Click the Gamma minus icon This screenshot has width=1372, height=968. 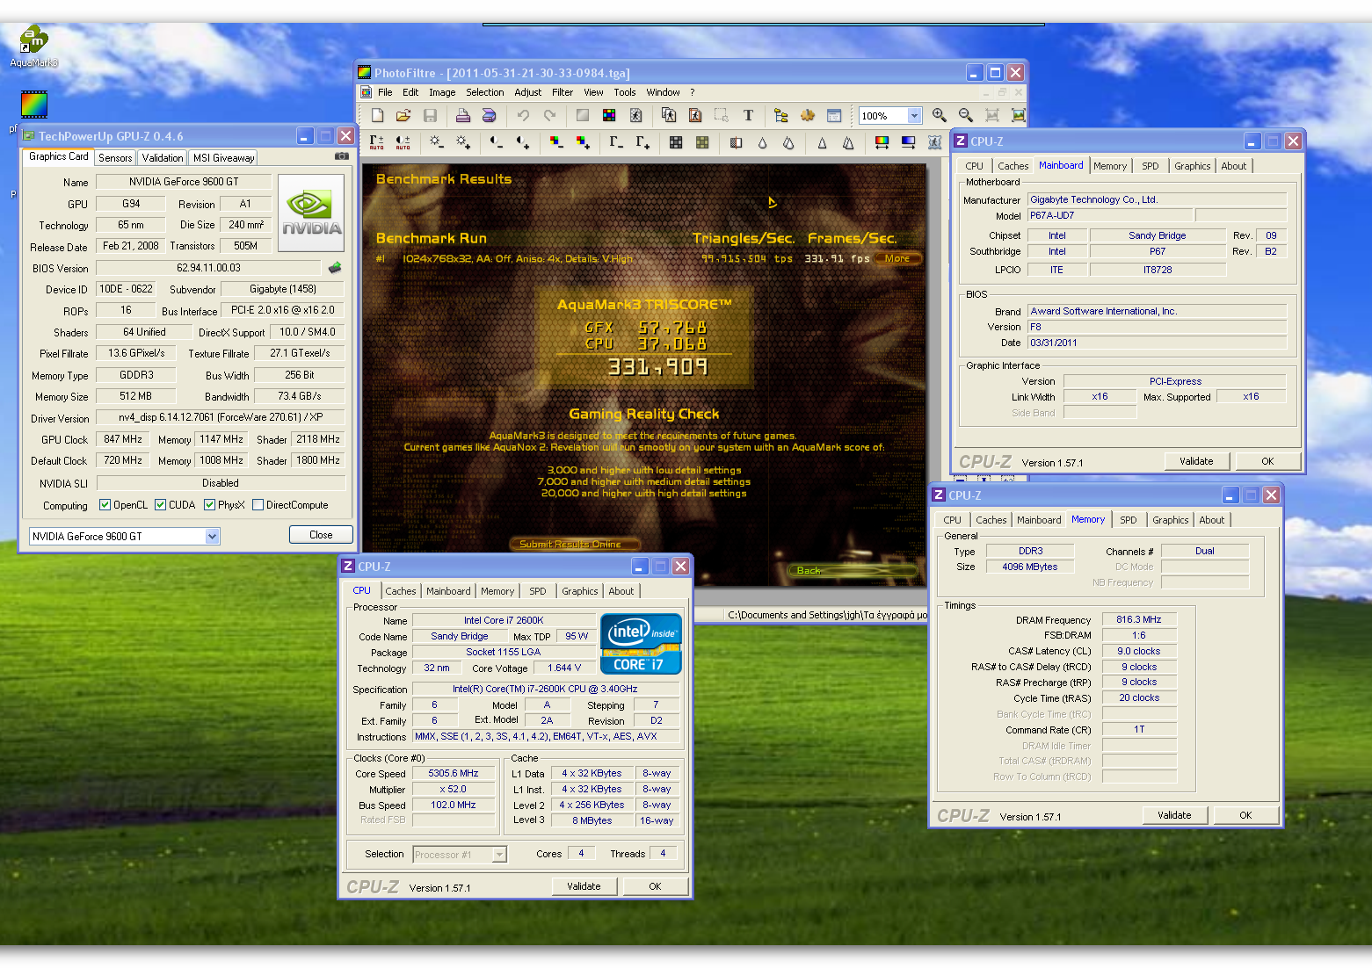pyautogui.click(x=616, y=142)
